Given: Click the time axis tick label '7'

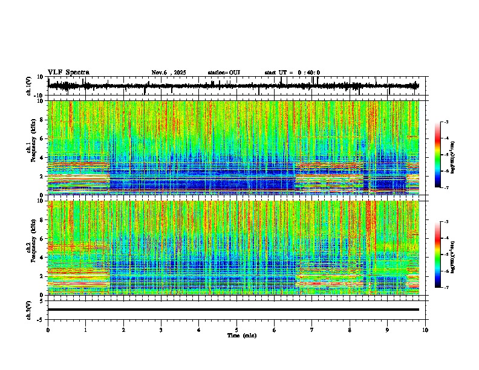Looking at the screenshot, I should (x=312, y=330).
